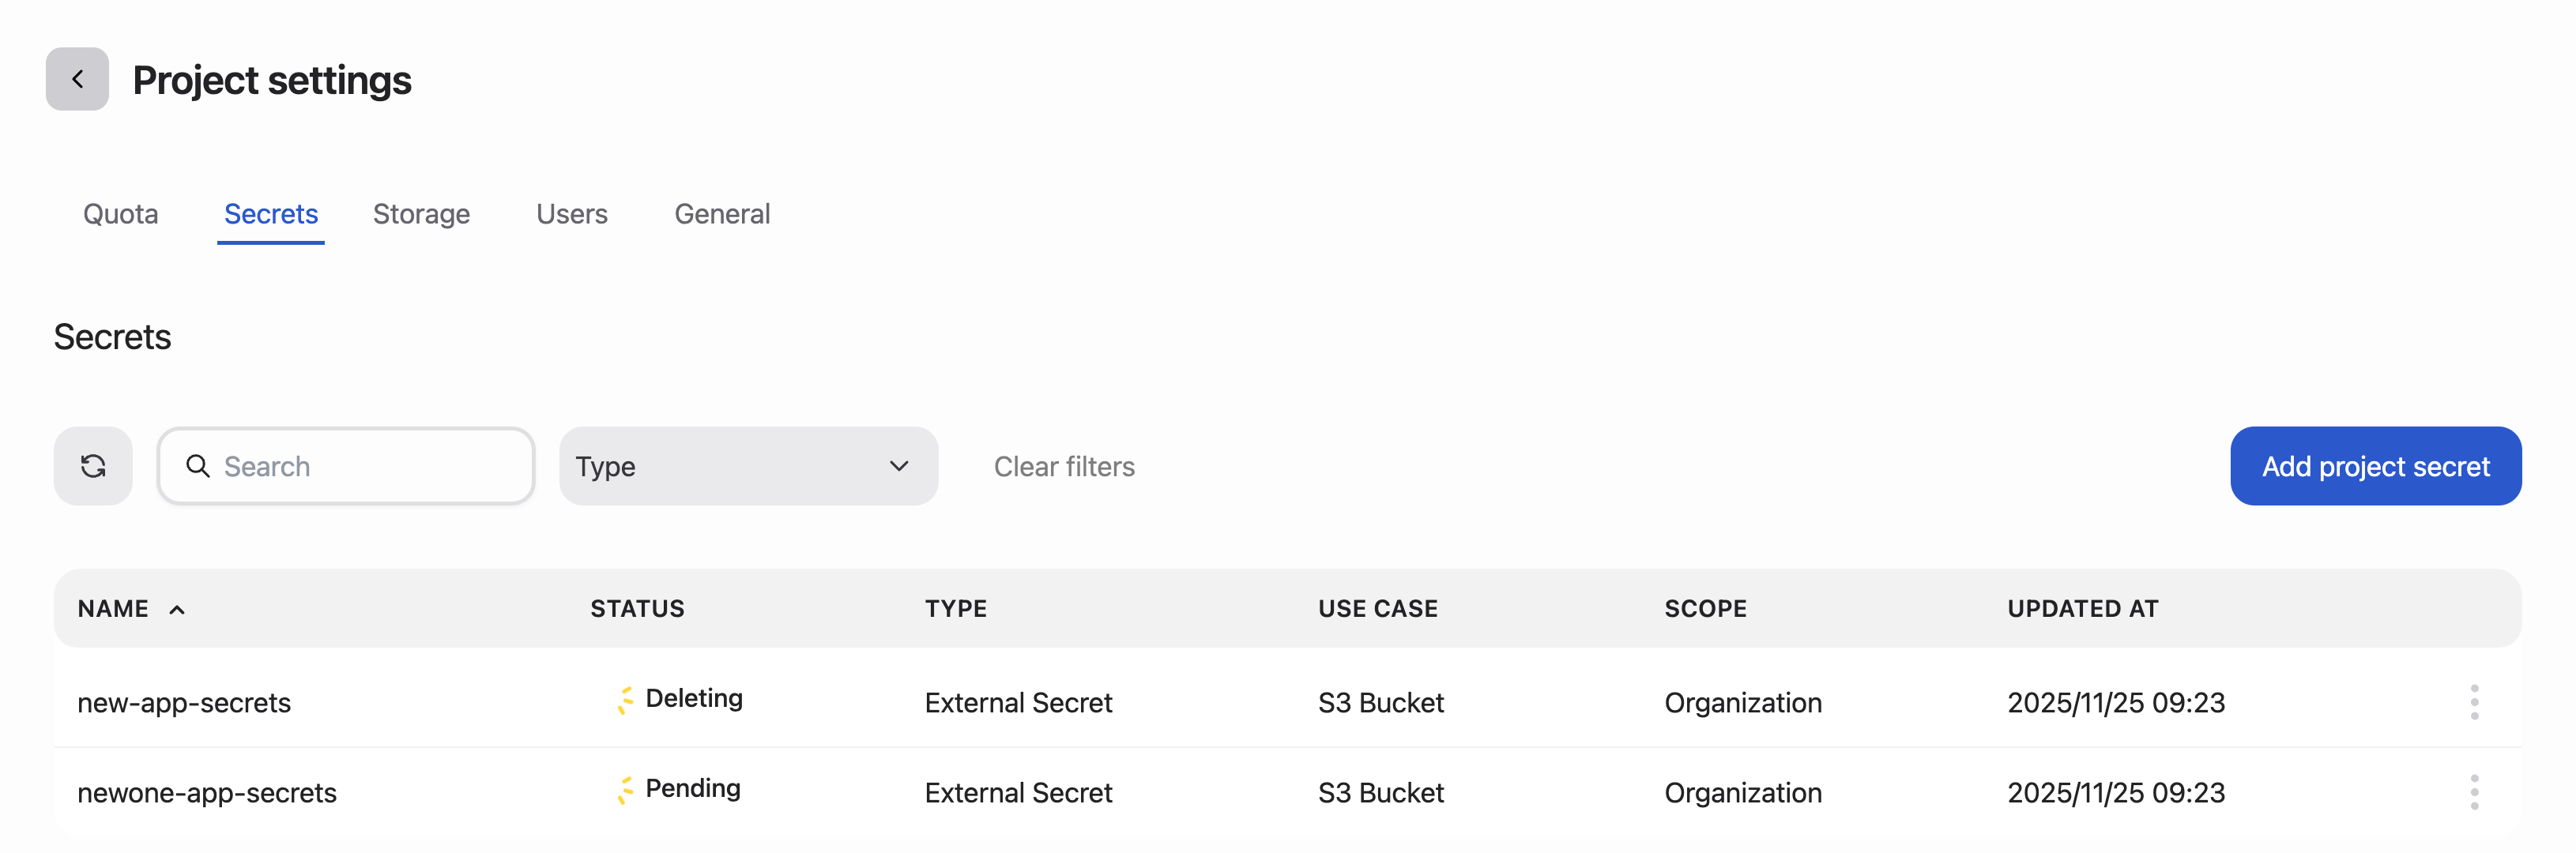Open the Users tab
The width and height of the screenshot is (2576, 853).
pos(571,213)
